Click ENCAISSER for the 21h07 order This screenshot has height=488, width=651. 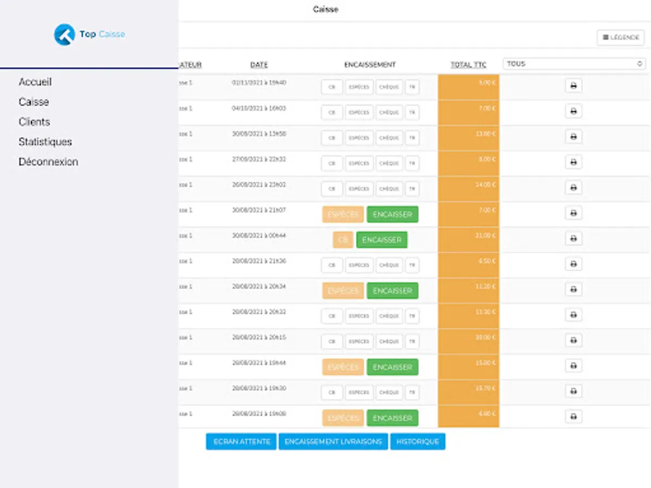coord(392,215)
